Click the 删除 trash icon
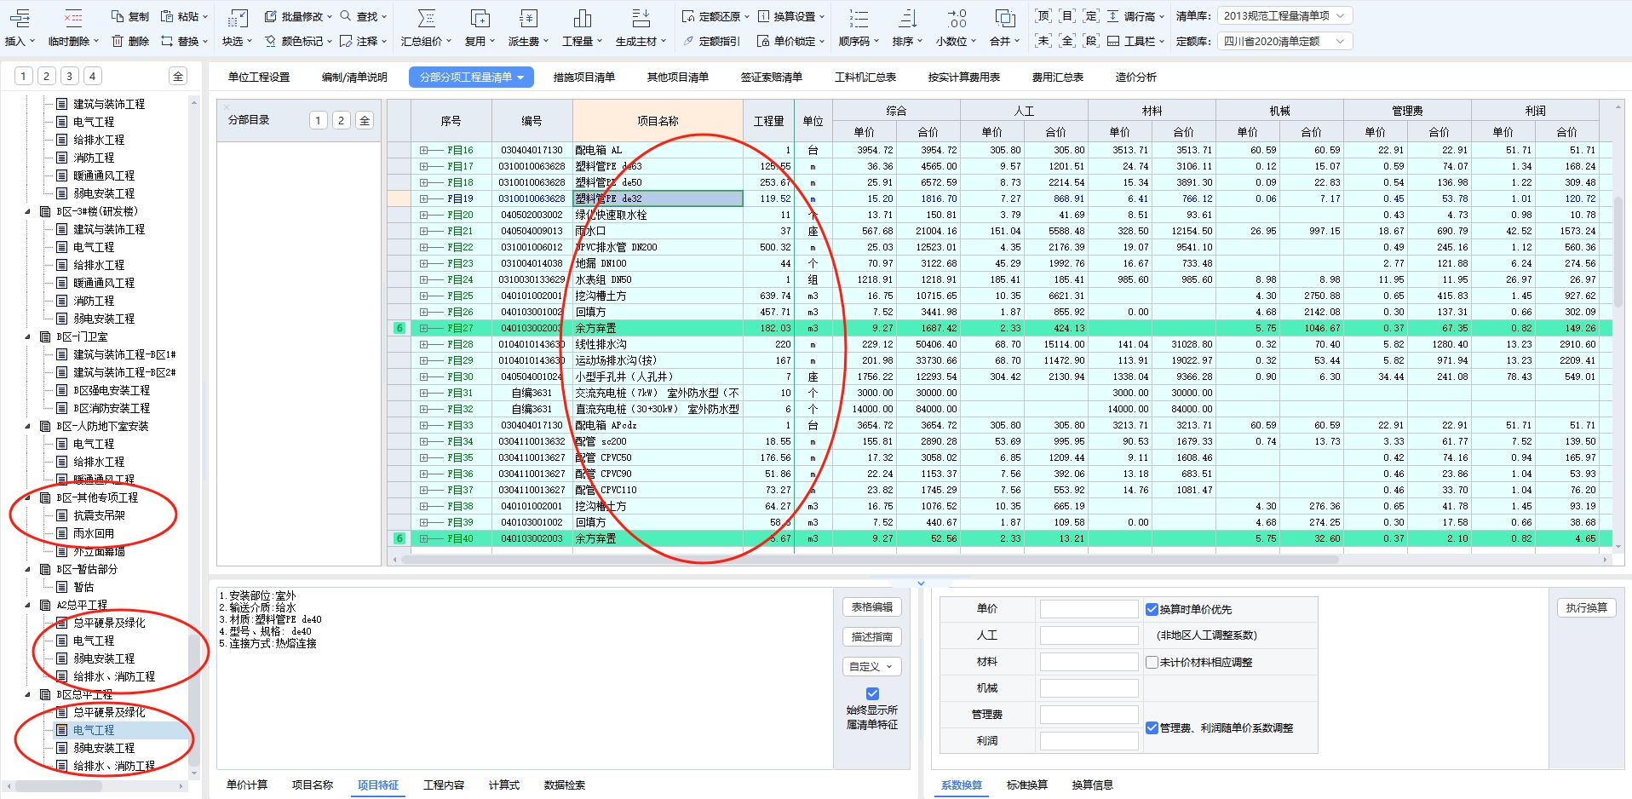Viewport: 1632px width, 799px height. [118, 41]
